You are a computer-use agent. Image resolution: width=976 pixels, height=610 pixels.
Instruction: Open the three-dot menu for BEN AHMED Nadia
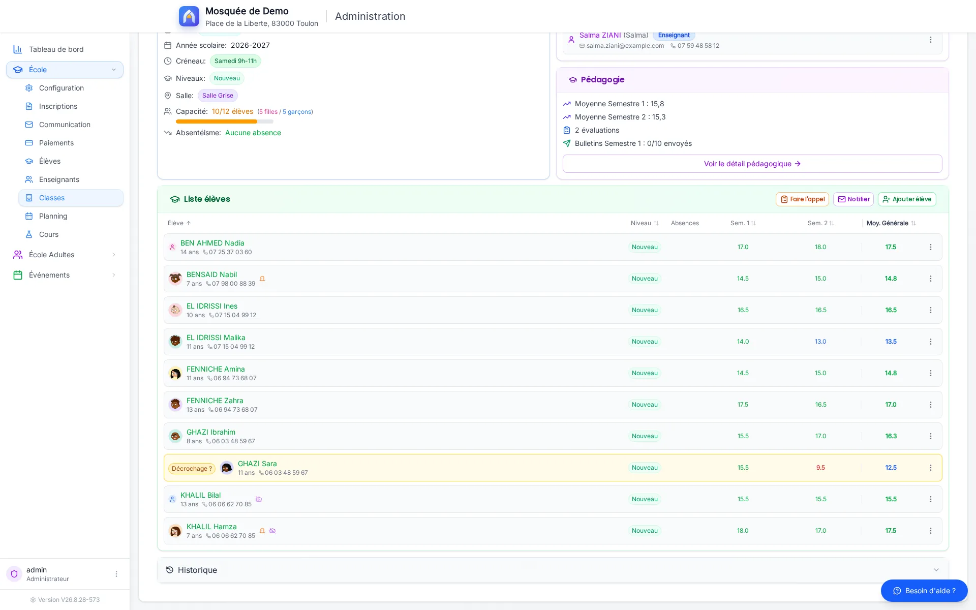pos(931,247)
